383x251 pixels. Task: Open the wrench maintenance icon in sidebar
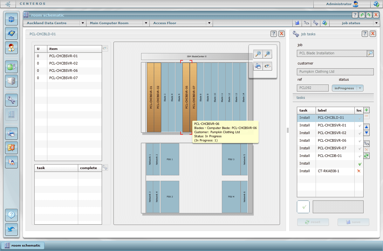pos(11,100)
